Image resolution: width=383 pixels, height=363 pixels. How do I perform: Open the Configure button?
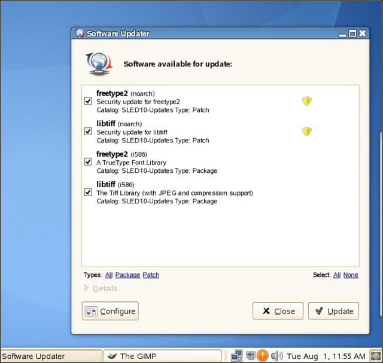pos(110,311)
